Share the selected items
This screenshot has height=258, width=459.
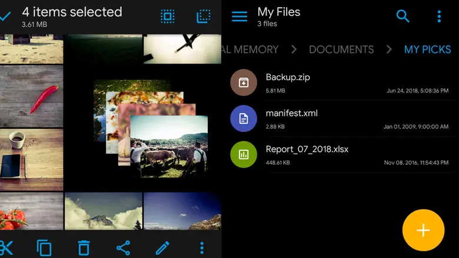tap(123, 247)
